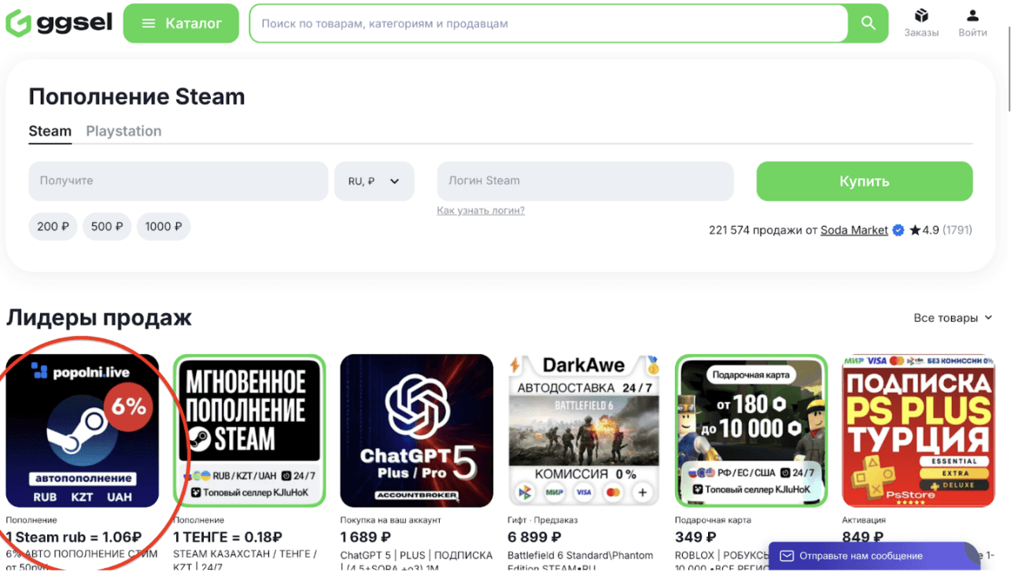This screenshot has height=573, width=1018.
Task: Select the Steam tab
Action: [50, 131]
